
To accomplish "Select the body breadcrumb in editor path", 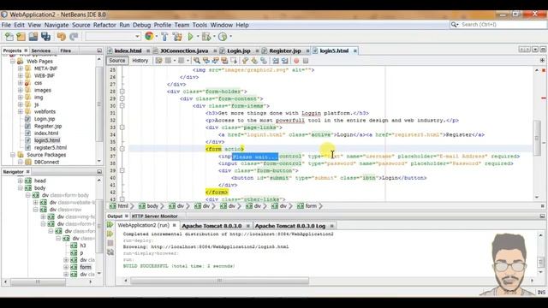I will 149,206.
